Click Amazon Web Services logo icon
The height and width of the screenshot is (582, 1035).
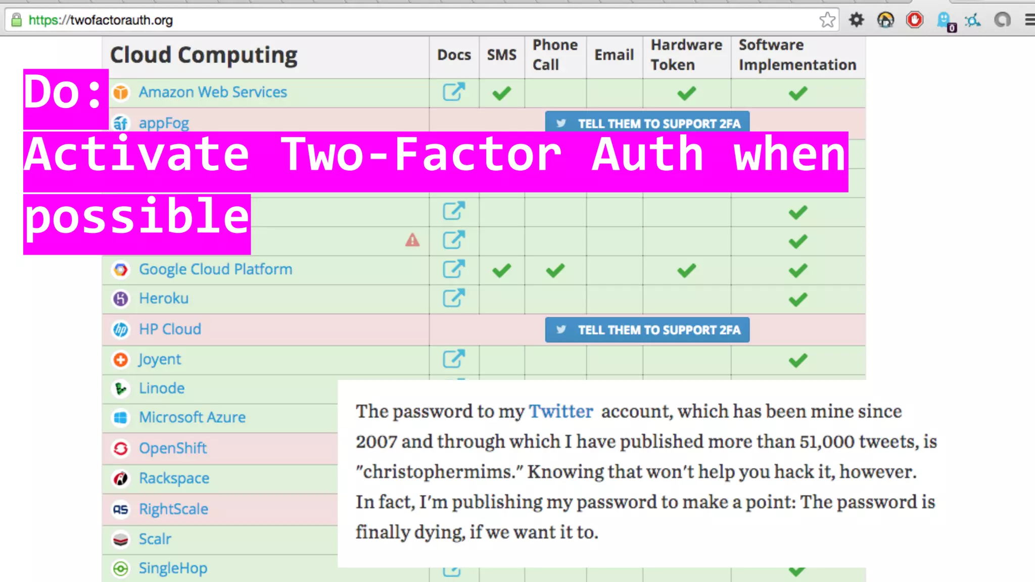(x=121, y=92)
